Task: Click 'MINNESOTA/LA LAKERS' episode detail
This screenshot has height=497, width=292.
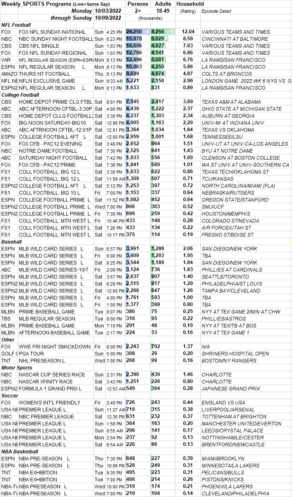Action: pos(230,465)
